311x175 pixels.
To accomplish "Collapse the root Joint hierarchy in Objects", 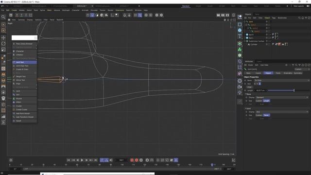I will (245, 21).
